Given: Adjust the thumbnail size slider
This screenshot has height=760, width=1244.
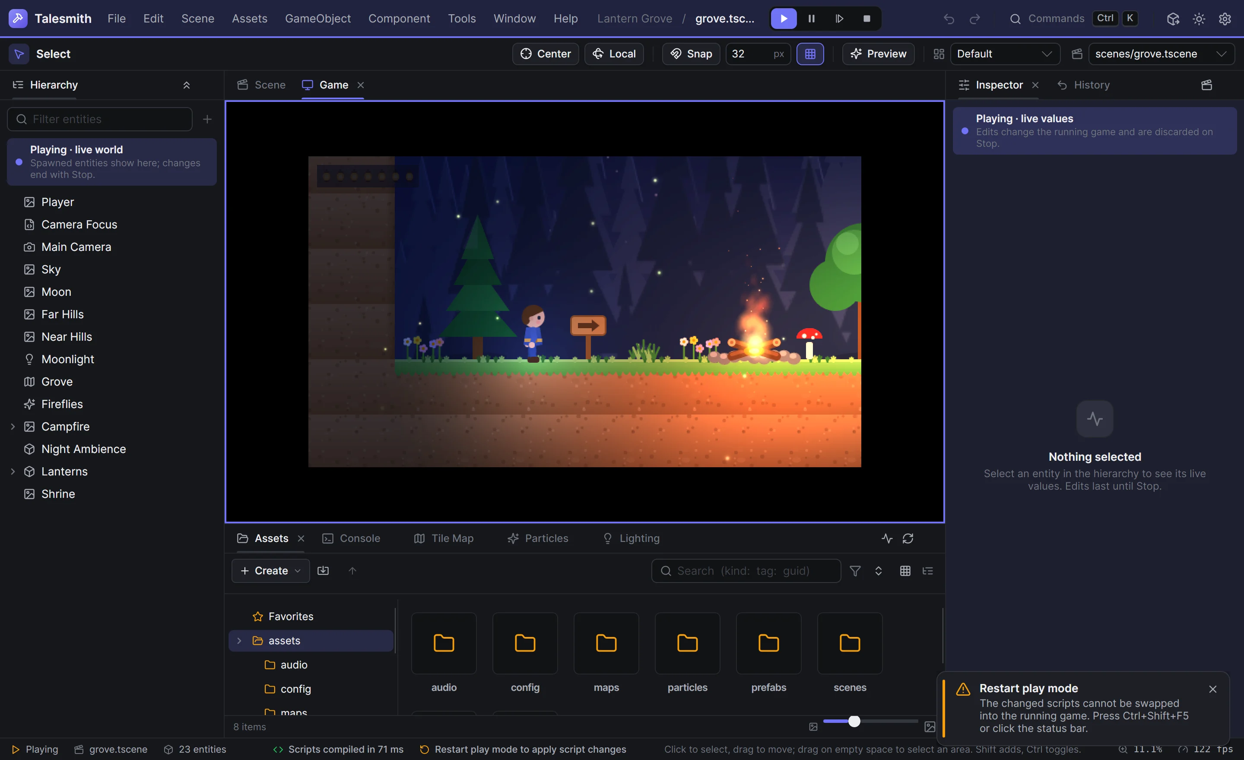Looking at the screenshot, I should (870, 721).
